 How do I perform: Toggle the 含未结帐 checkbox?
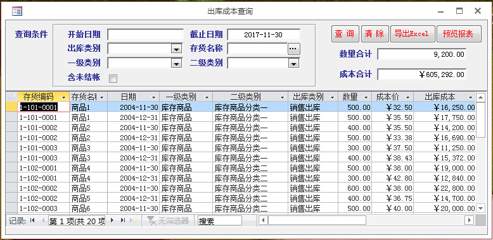tap(113, 79)
